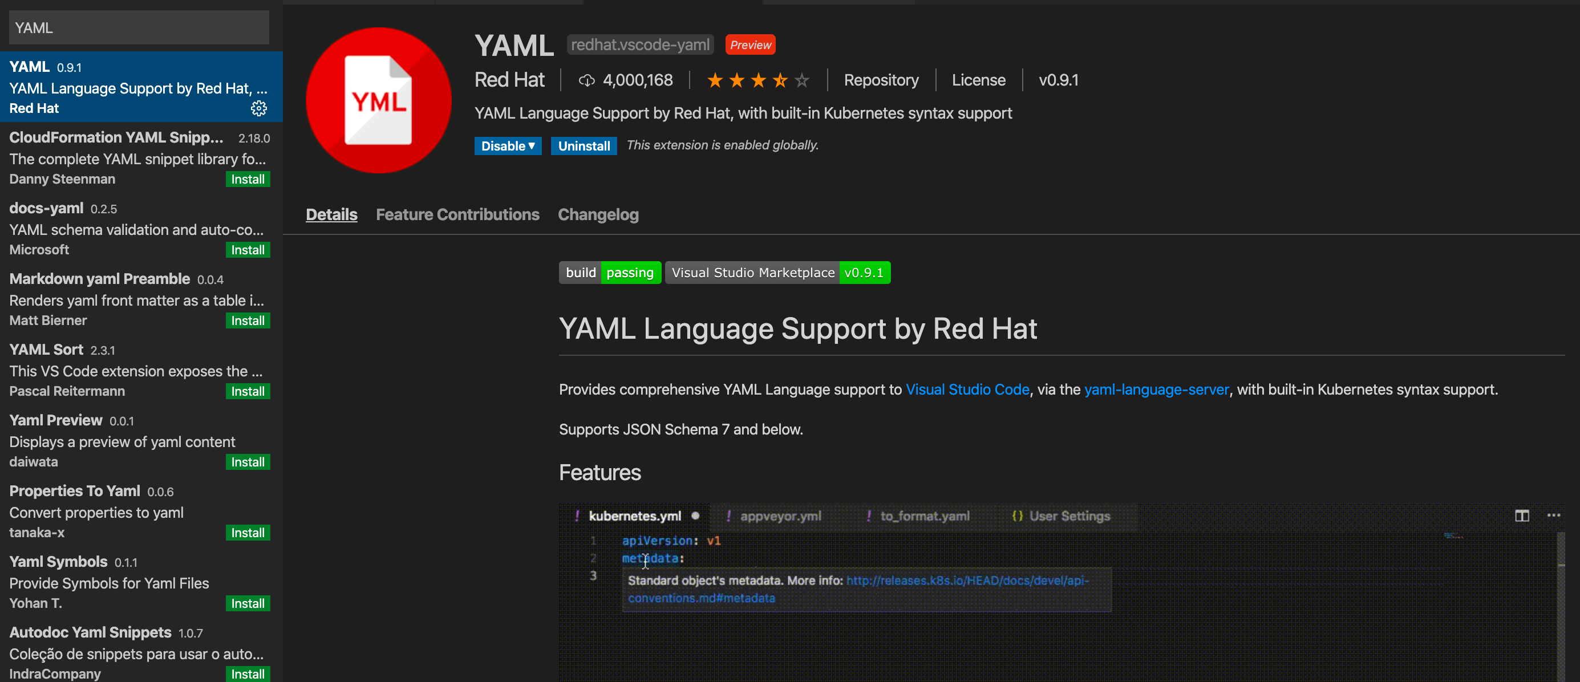Install the Yaml Preview extension
The height and width of the screenshot is (682, 1580).
tap(248, 462)
